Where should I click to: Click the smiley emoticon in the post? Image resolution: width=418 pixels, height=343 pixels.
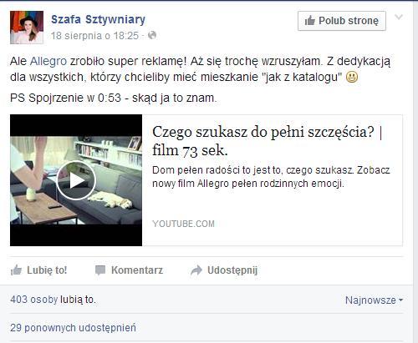pyautogui.click(x=352, y=77)
